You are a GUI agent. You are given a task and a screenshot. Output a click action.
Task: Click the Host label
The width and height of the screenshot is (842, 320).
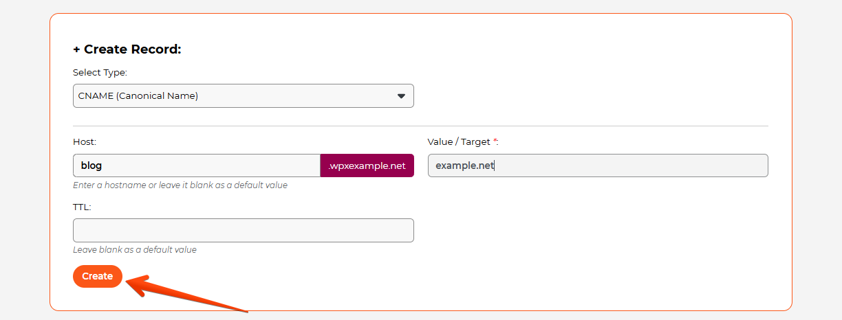pyautogui.click(x=85, y=141)
